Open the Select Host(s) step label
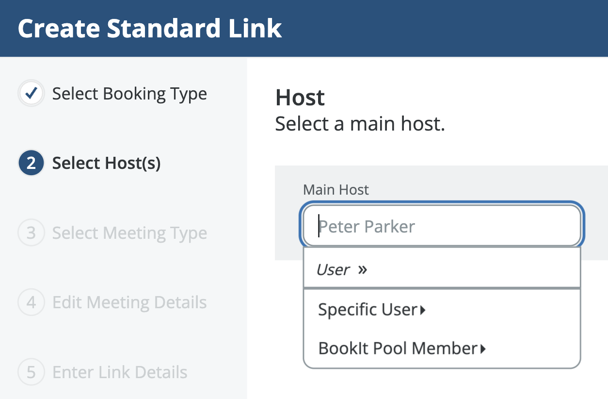 [106, 163]
